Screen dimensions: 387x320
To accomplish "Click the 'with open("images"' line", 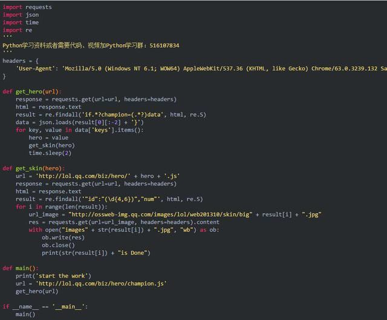I will [x=124, y=230].
